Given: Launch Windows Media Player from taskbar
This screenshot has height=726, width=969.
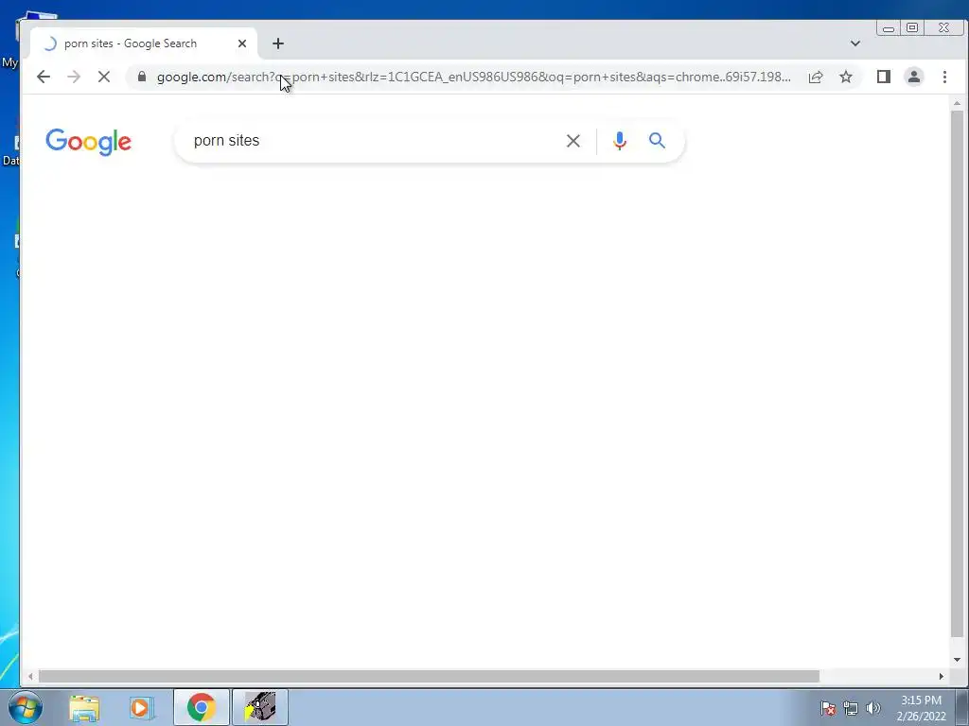Looking at the screenshot, I should (140, 707).
